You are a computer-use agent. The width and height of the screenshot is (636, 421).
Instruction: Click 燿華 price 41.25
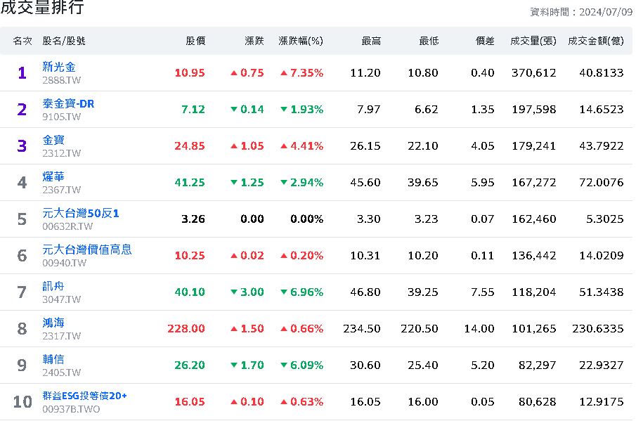pos(190,183)
